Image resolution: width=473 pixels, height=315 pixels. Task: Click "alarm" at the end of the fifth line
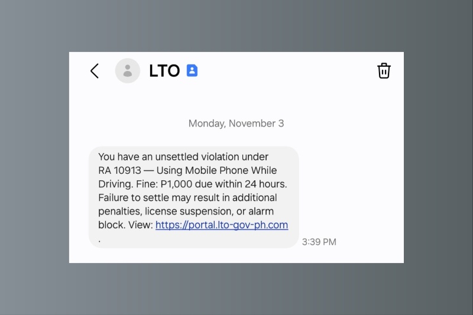point(261,211)
